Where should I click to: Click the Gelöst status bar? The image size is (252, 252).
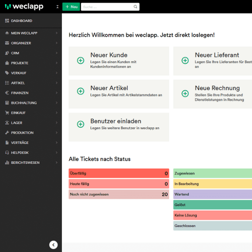pos(213,205)
